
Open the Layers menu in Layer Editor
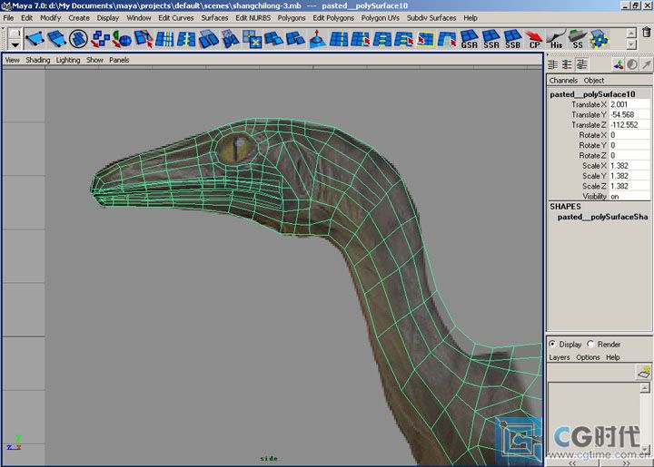[x=559, y=357]
